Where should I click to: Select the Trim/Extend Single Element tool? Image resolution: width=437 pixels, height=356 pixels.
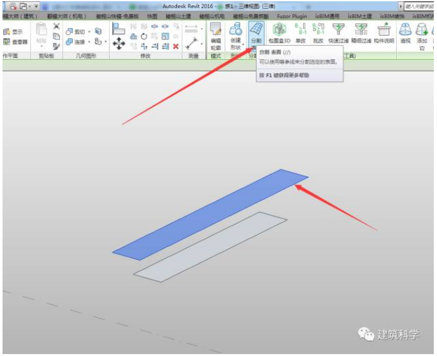(155, 46)
